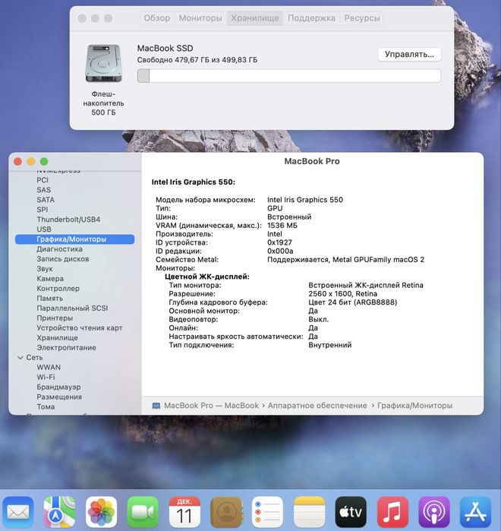Click the resolution value 2560 x 1600, Retina
The height and width of the screenshot is (531, 501).
tap(342, 294)
